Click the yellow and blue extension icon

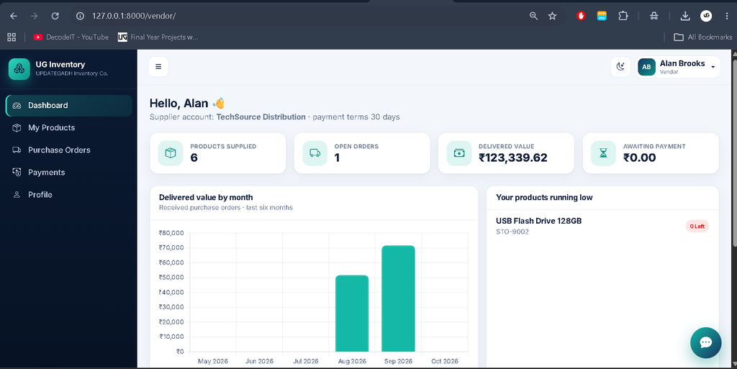tap(602, 16)
